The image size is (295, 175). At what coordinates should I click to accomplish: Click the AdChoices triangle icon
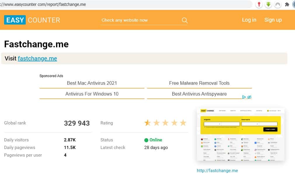244,97
